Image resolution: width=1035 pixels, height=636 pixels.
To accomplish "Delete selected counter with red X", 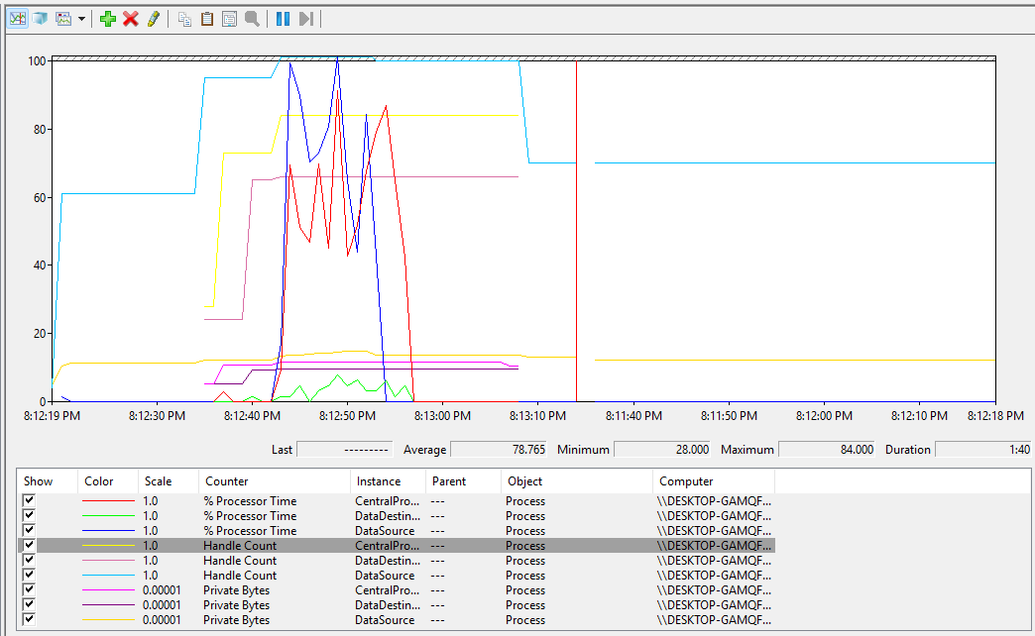I will [x=131, y=19].
